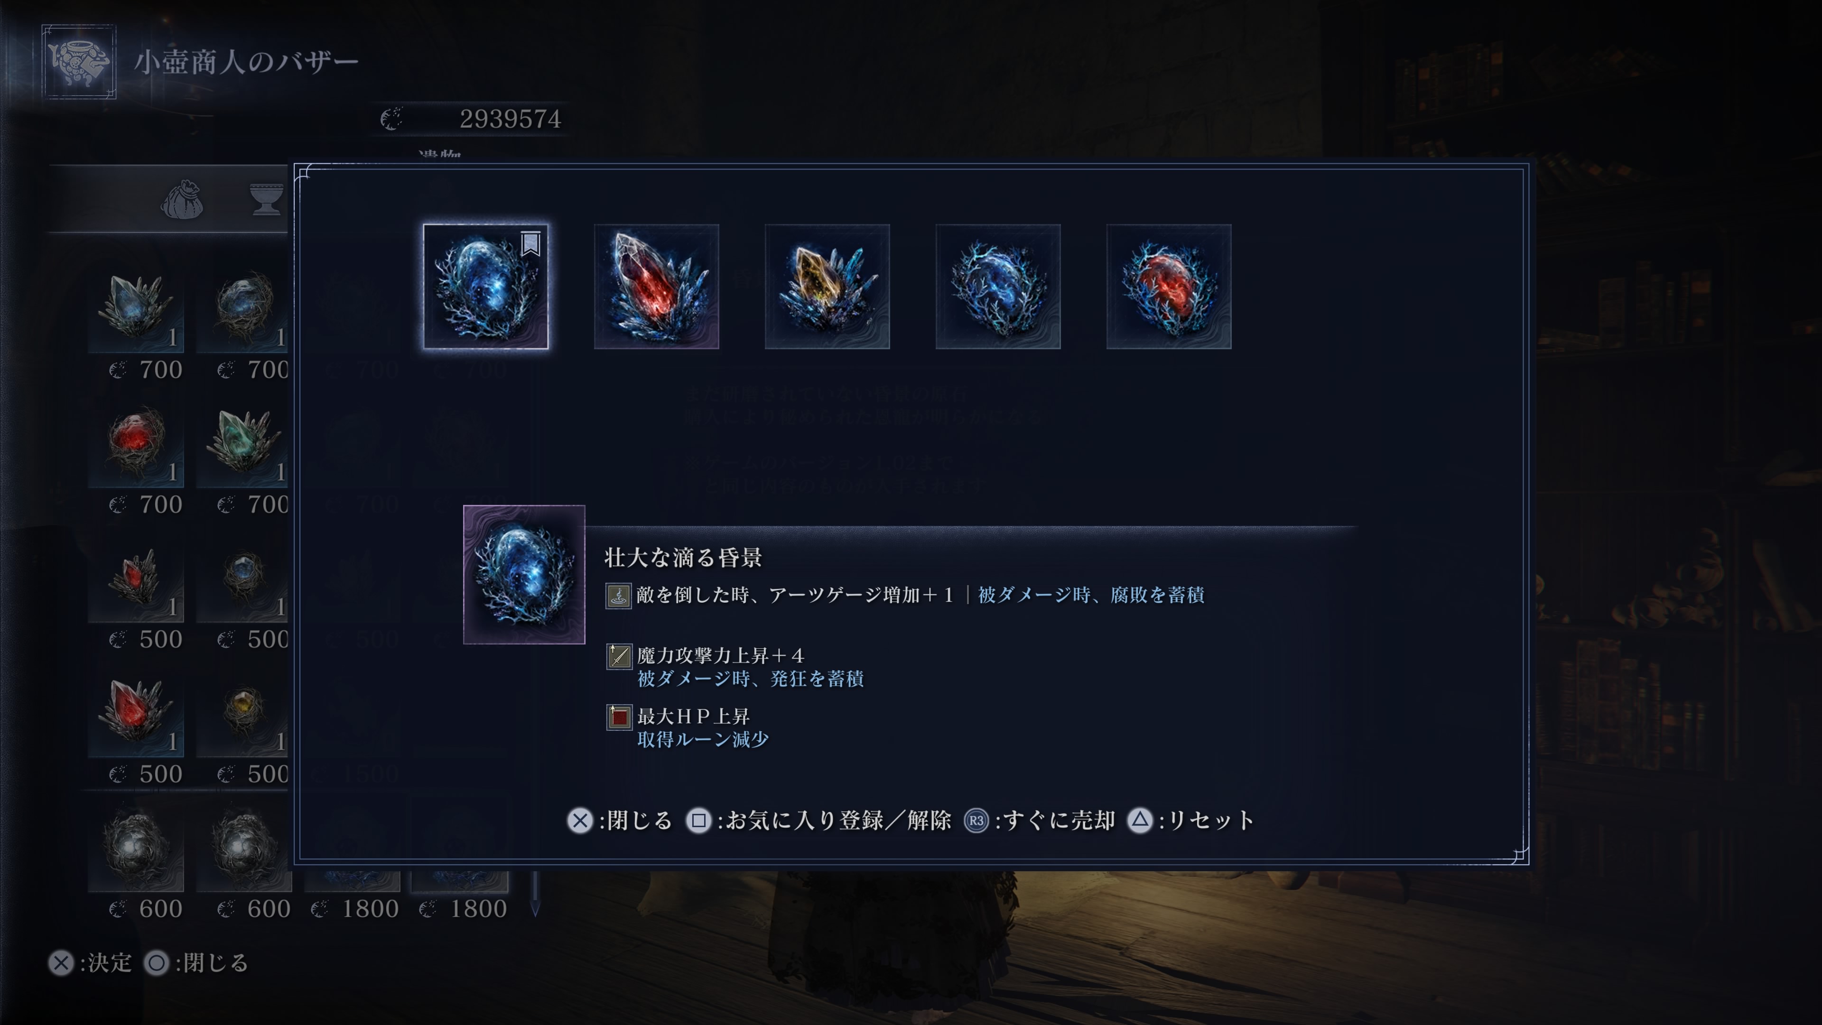
Task: Select the highlighted blue dusk scene relic
Action: 485,287
